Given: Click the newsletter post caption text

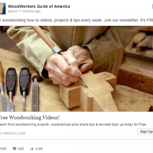Looking at the screenshot, I should coord(76,20).
